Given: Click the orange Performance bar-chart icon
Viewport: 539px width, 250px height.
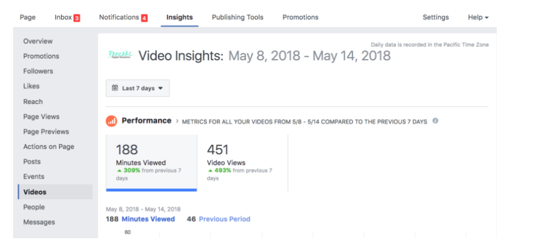Looking at the screenshot, I should [x=111, y=121].
